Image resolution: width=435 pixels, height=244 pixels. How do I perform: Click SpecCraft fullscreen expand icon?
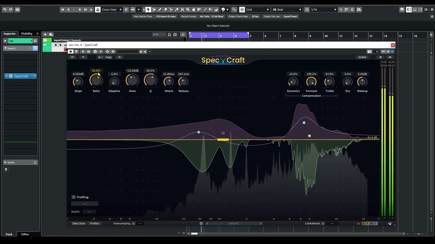[390, 57]
